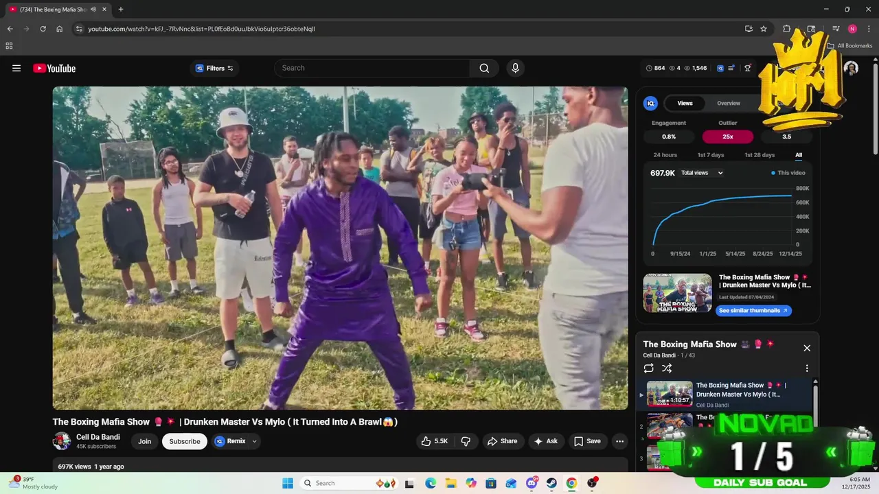Share the video
This screenshot has width=879, height=494.
click(x=503, y=441)
